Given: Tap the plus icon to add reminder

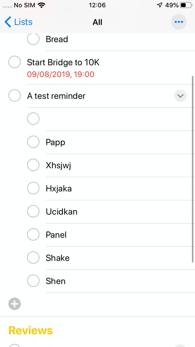Looking at the screenshot, I should coord(15,304).
